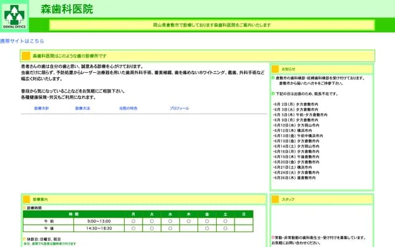This screenshot has height=247, width=395.
Task: Click the yellow square icon beside お知らせ
Action: (275, 69)
